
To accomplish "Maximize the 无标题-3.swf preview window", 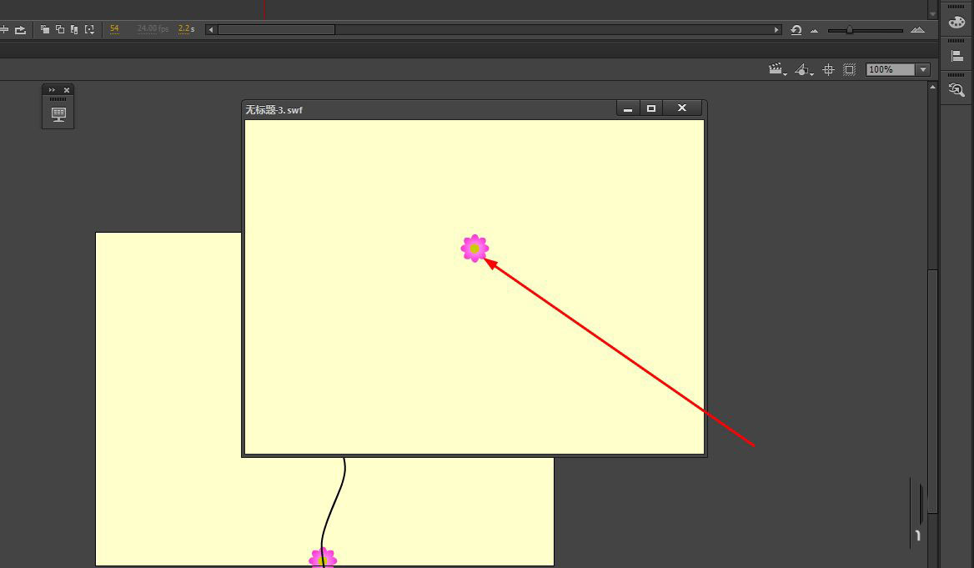I will (651, 108).
